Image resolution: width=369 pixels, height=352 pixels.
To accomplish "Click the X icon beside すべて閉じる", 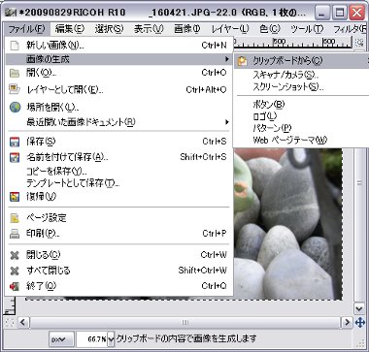I will coord(15,271).
